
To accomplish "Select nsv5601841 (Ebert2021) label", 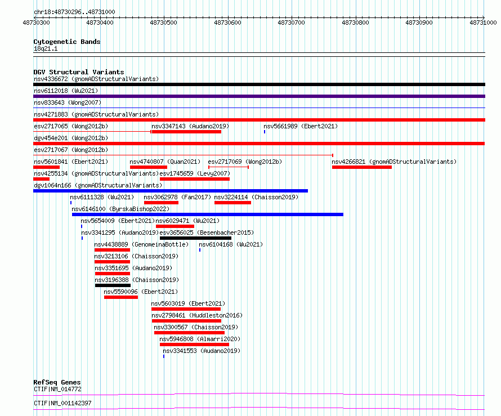I will pyautogui.click(x=71, y=162).
